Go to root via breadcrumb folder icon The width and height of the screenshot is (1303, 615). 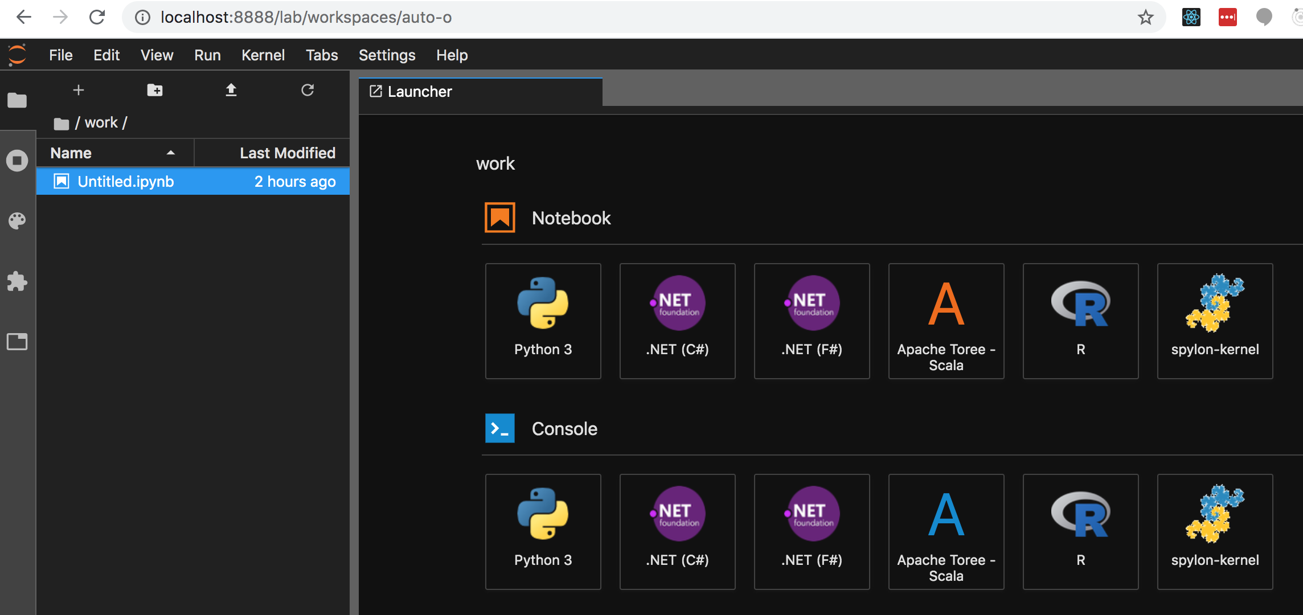62,124
